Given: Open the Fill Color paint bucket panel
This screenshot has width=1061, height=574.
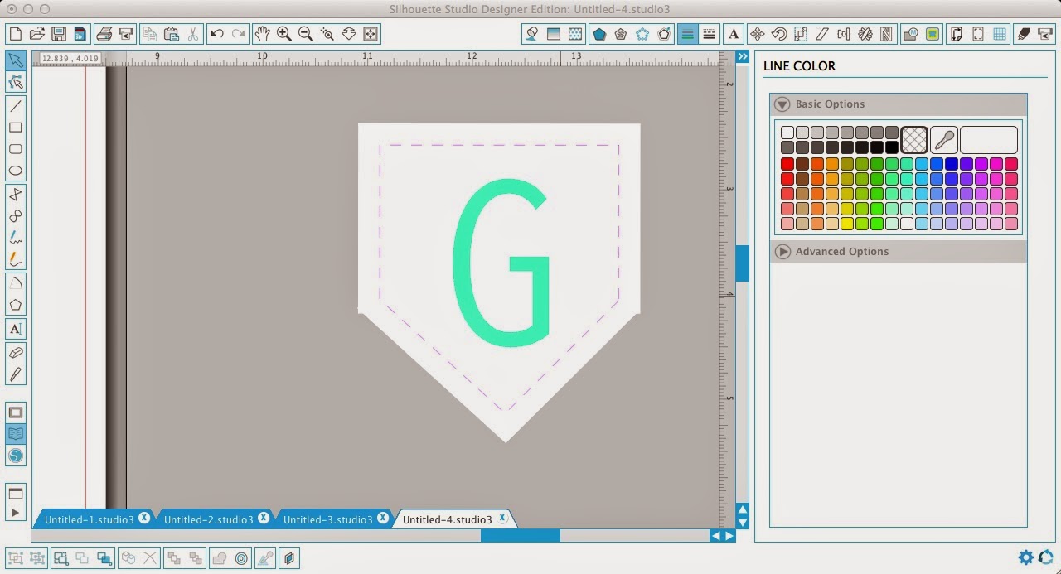Looking at the screenshot, I should pyautogui.click(x=532, y=34).
